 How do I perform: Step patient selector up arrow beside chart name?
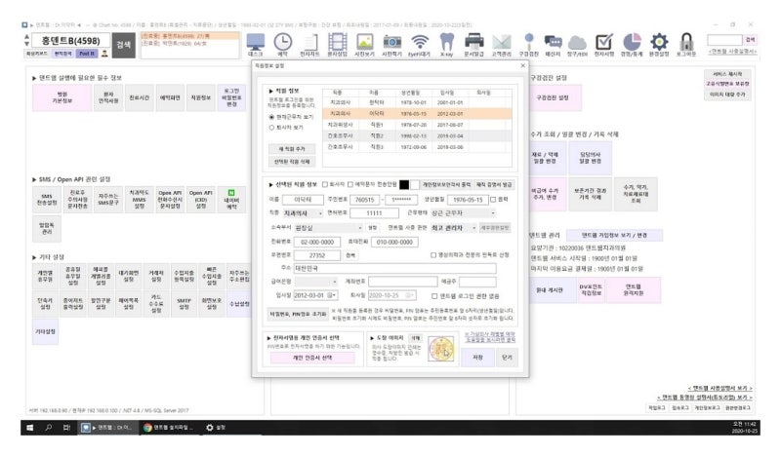26,37
